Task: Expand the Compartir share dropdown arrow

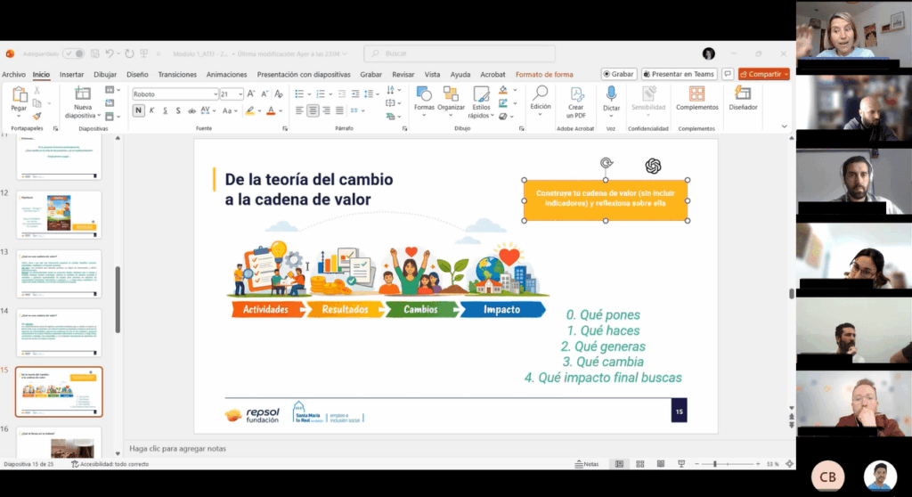Action: [x=786, y=74]
